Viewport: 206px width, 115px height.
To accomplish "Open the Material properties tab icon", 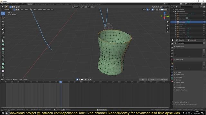I will (x=172, y=81).
